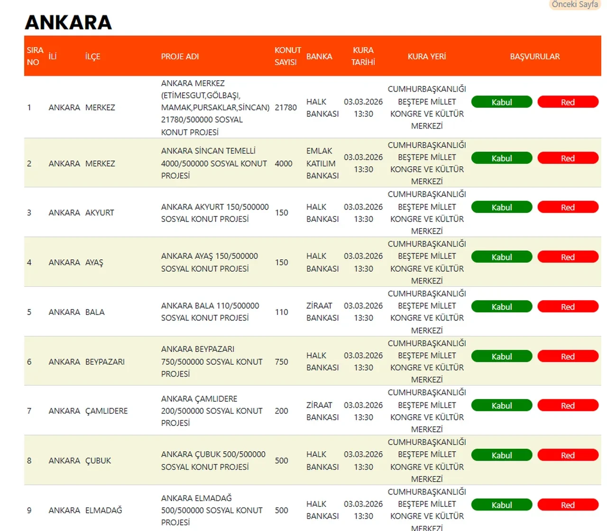
Task: Click Kabul for the Elmadağ project
Action: tap(501, 505)
